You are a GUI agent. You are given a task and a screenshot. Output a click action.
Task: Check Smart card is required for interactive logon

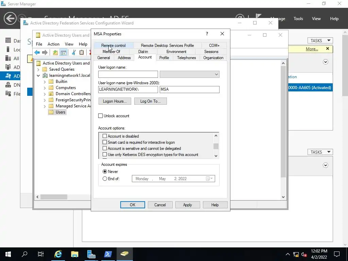coord(105,142)
